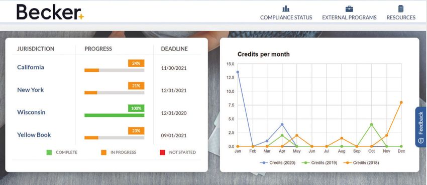427x185 pixels.
Task: Select the Wisconsin jurisdiction link
Action: tap(31, 112)
